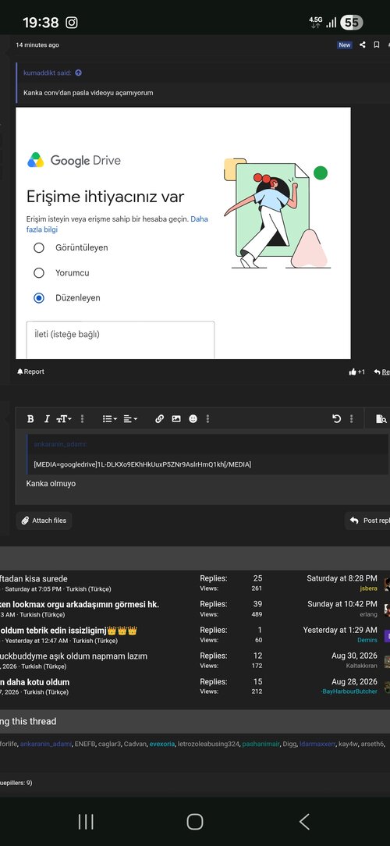Screen dimensions: 390x846
Task: Bookmark the post with the bookmark icon
Action: [377, 44]
